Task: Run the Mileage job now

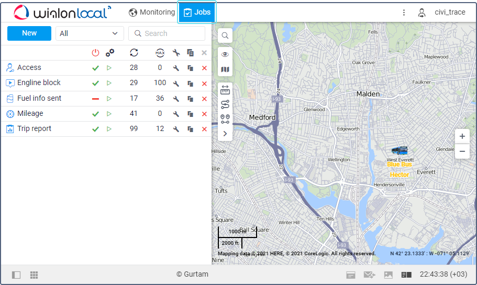Action: click(x=109, y=114)
